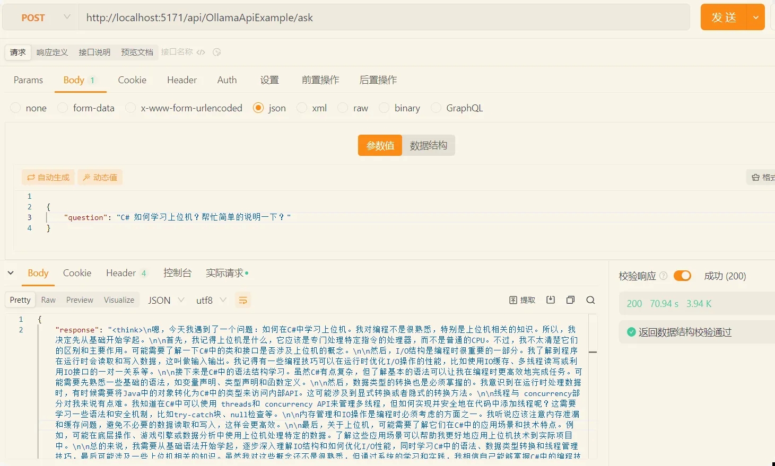The height and width of the screenshot is (466, 775).
Task: Open the 预览文档 tab
Action: pyautogui.click(x=137, y=52)
